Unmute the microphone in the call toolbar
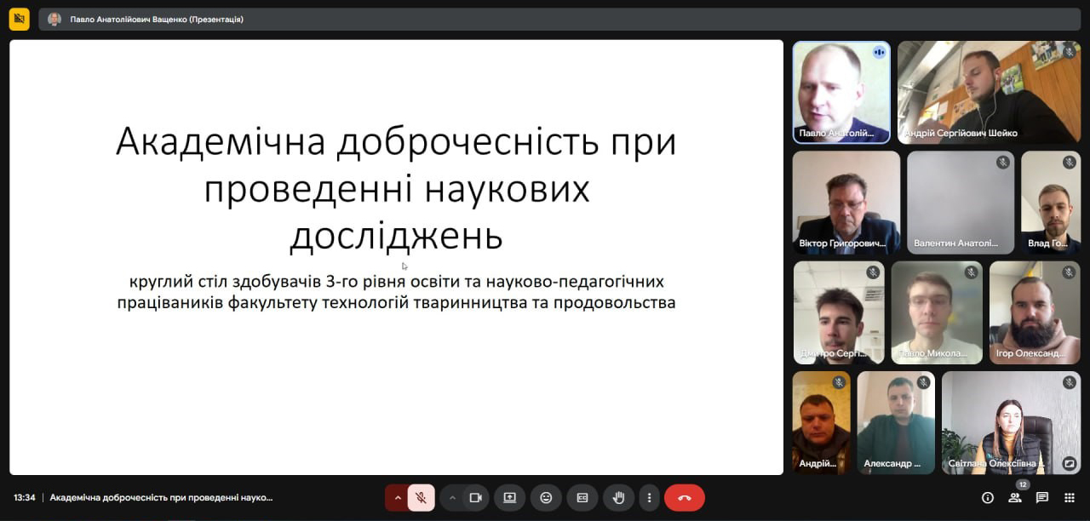1090x521 pixels. click(421, 497)
